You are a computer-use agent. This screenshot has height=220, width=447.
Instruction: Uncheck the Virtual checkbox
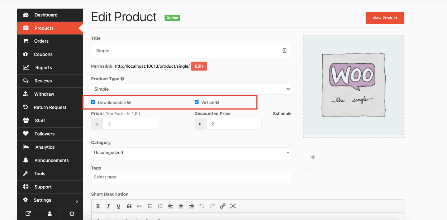tap(196, 102)
